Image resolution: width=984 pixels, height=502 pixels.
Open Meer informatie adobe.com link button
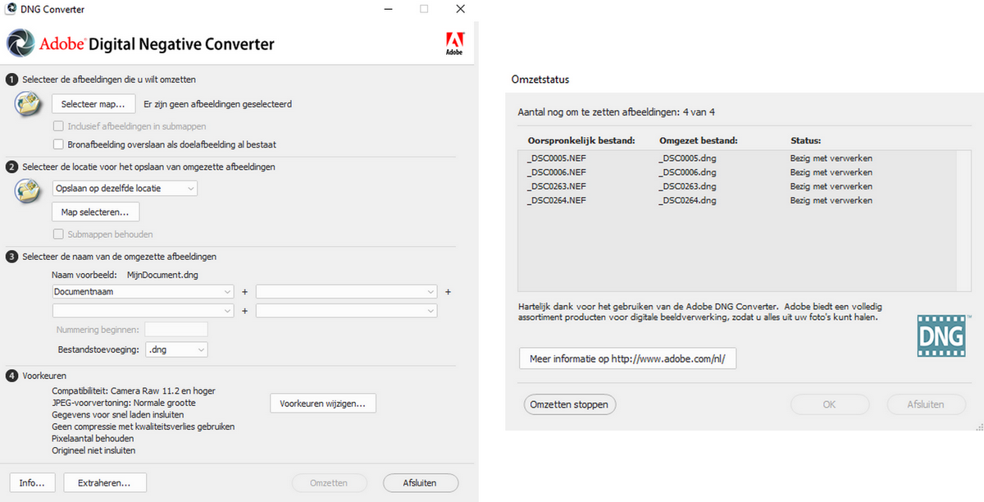[x=627, y=359]
